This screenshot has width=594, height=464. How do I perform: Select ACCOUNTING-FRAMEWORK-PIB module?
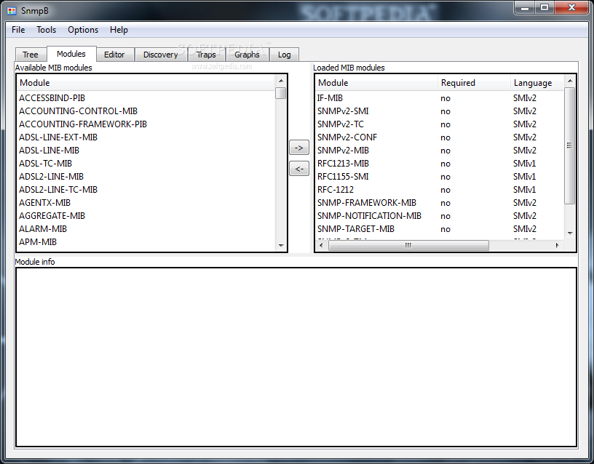pyautogui.click(x=82, y=124)
